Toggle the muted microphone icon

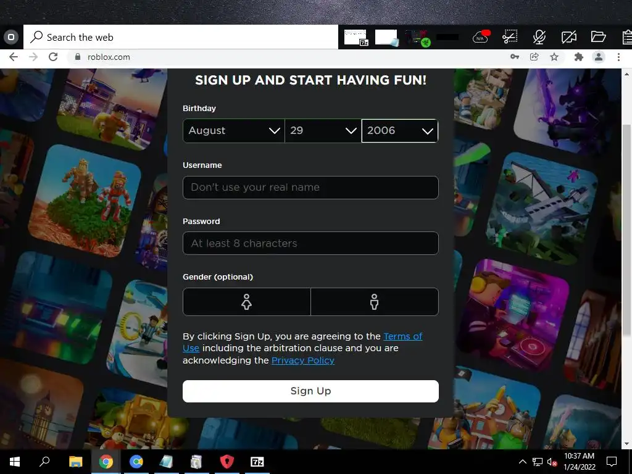point(539,36)
